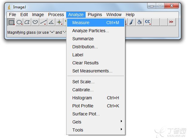Open Surface Plot... entry
187x138 pixels.
96,114
